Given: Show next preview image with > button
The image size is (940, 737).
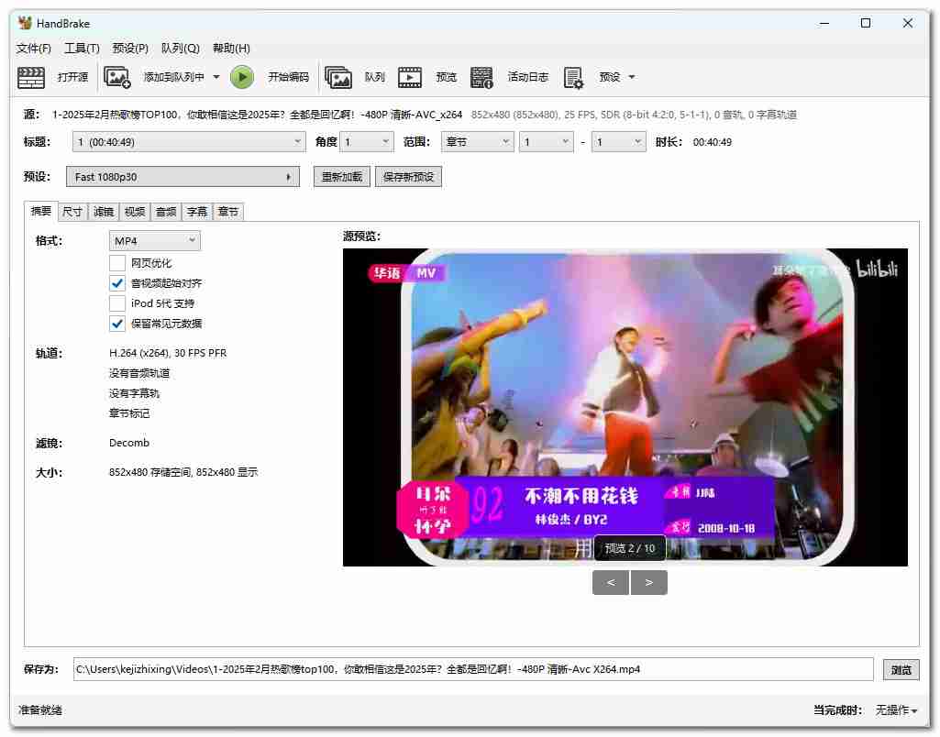Looking at the screenshot, I should pyautogui.click(x=649, y=582).
